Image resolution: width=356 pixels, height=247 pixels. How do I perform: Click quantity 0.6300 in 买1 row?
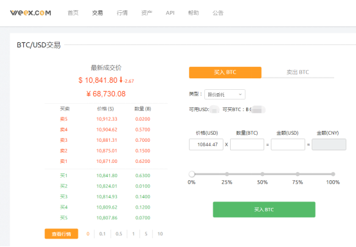coord(143,176)
